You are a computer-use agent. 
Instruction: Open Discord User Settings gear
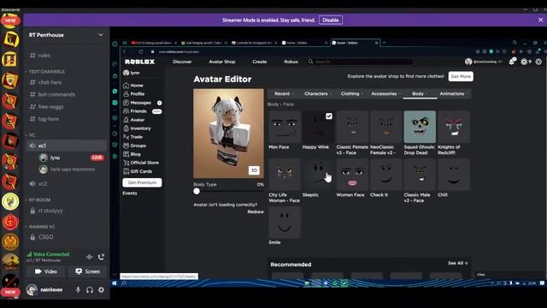click(x=101, y=290)
